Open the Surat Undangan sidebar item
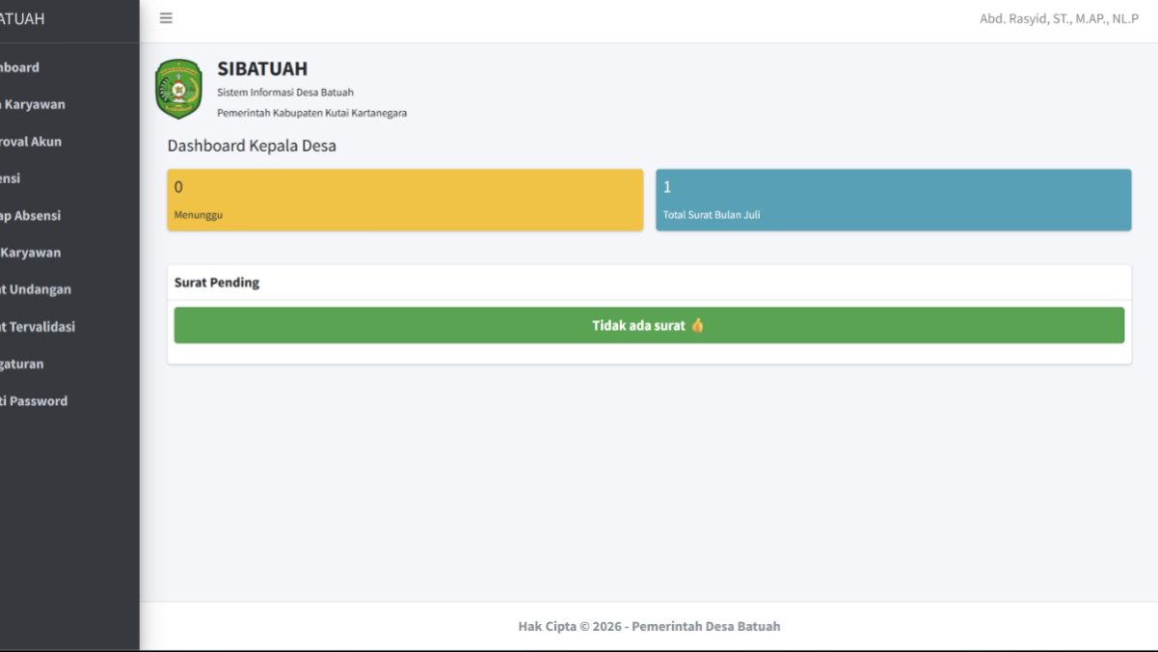This screenshot has height=652, width=1158. pyautogui.click(x=36, y=289)
